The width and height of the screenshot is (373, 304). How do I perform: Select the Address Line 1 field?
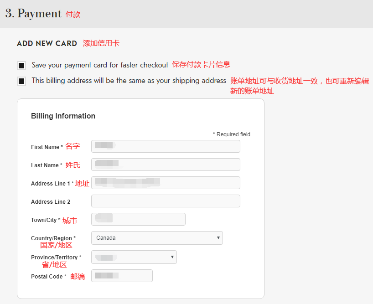166,183
